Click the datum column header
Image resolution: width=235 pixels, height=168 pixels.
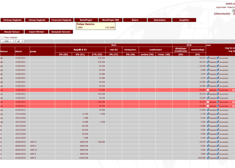pyautogui.click(x=22, y=51)
